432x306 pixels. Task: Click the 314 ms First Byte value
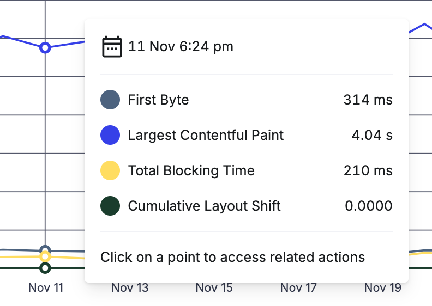tap(368, 100)
